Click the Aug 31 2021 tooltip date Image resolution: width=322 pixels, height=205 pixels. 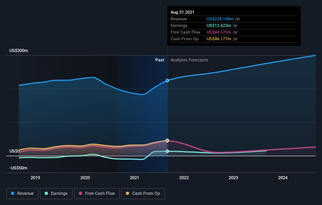[182, 12]
